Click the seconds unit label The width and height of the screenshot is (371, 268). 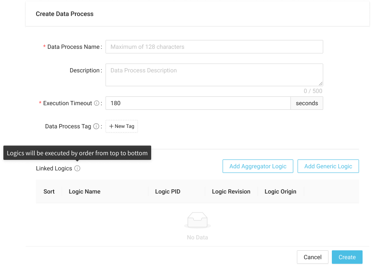coord(307,103)
